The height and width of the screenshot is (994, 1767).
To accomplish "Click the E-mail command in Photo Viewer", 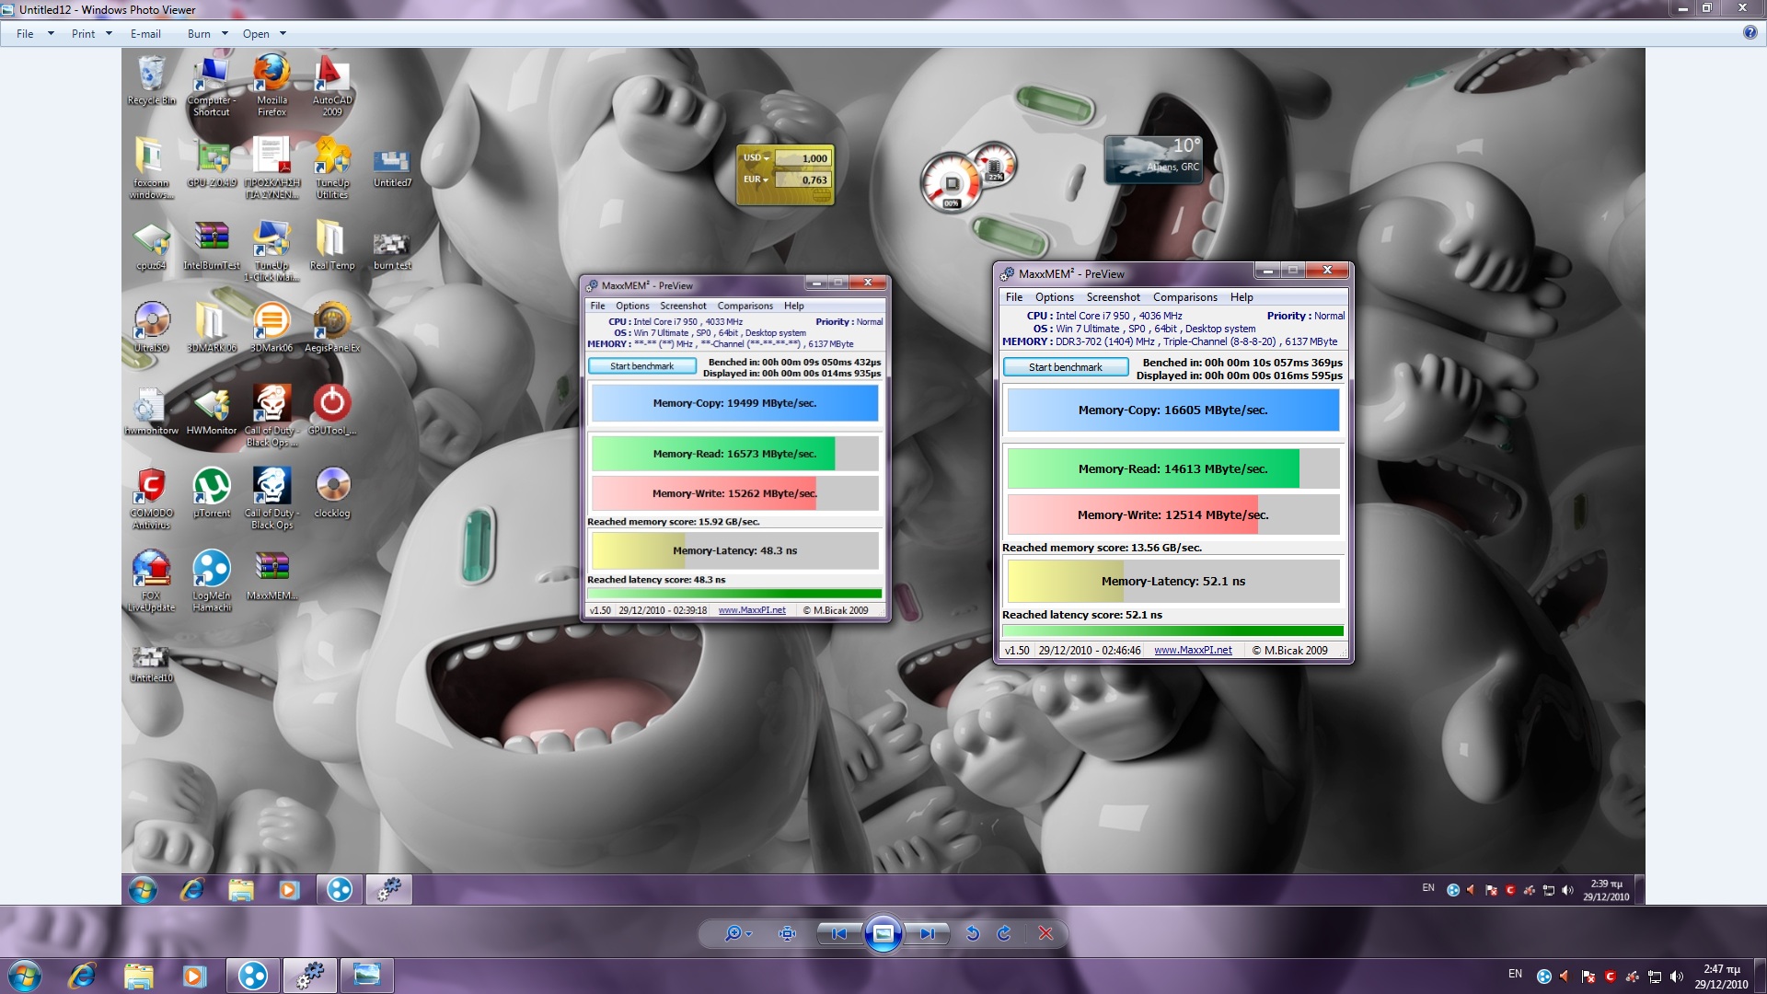I will tap(145, 34).
